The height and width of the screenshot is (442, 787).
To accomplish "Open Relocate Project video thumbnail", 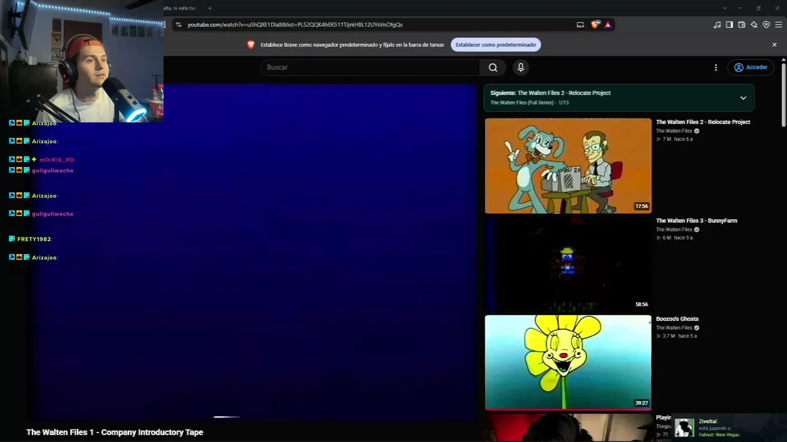I will (568, 166).
